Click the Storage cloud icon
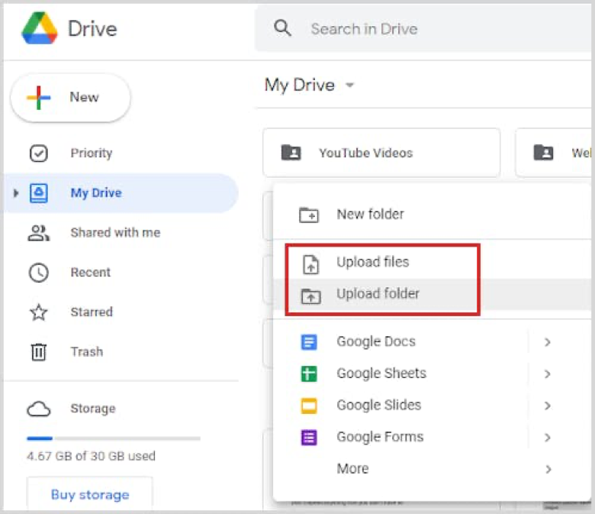 38,409
